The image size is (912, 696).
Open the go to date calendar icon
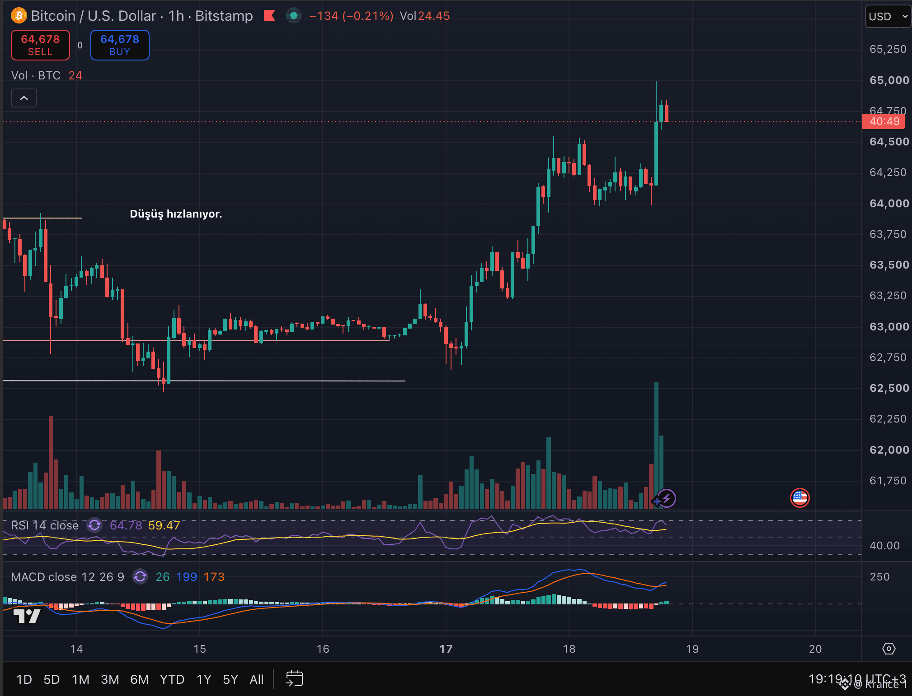(294, 678)
